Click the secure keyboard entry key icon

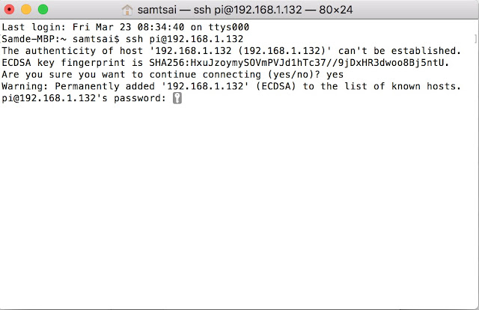pos(177,98)
